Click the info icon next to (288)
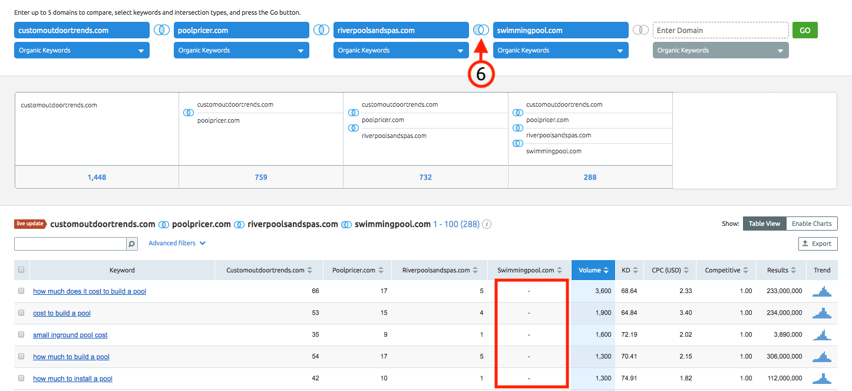852x391 pixels. point(487,225)
